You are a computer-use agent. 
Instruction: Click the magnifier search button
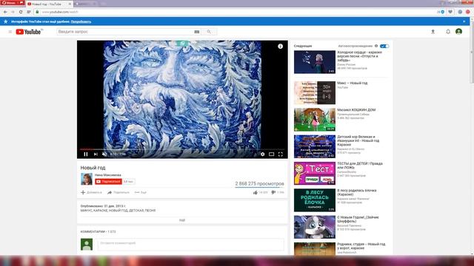(209, 32)
